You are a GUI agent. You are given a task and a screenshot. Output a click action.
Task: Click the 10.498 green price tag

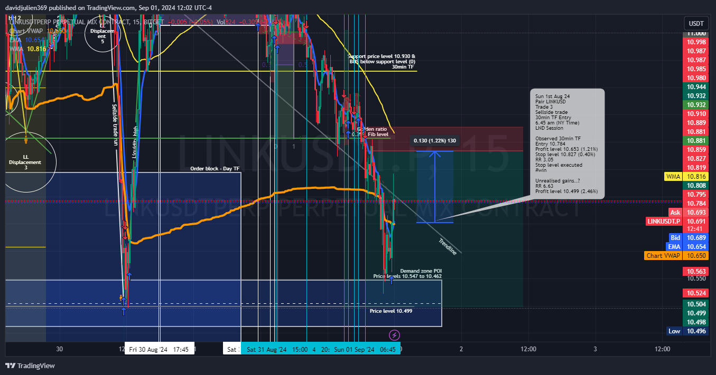[x=696, y=322]
